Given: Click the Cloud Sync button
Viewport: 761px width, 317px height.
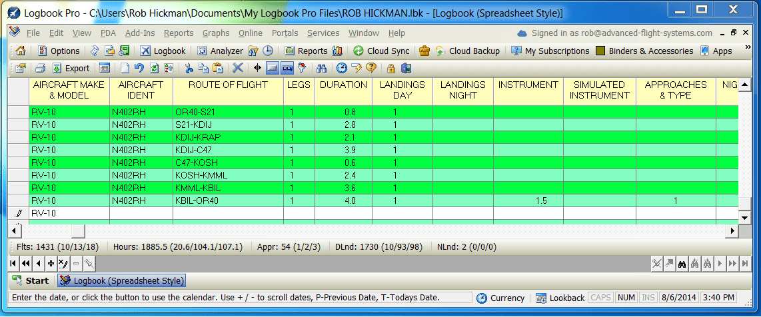Looking at the screenshot, I should pos(381,51).
